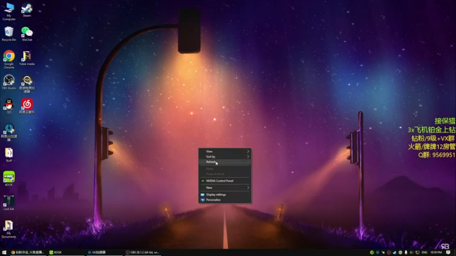Image resolution: width=456 pixels, height=256 pixels.
Task: Select the My Documents folder icon
Action: [9, 229]
